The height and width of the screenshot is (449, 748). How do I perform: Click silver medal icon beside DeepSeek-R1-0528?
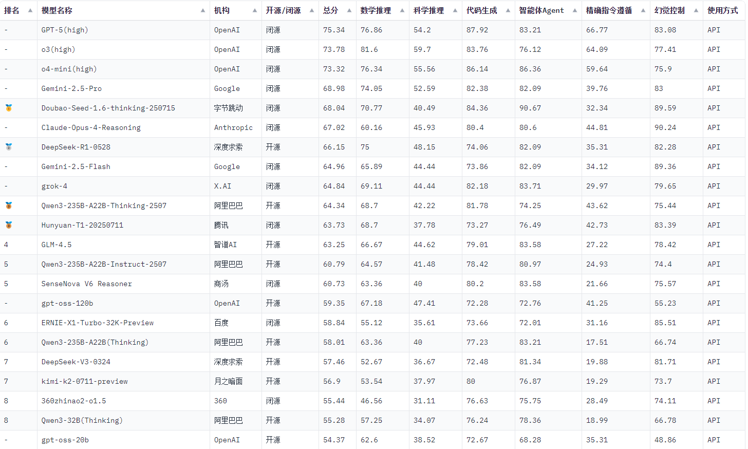point(9,147)
